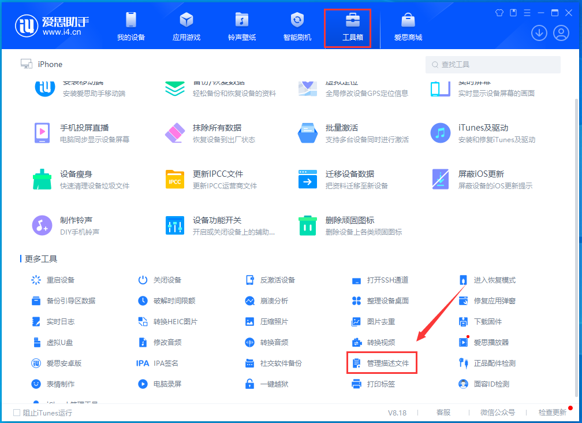This screenshot has width=582, height=423.
Task: Click the download arrow icon top right
Action: [539, 33]
